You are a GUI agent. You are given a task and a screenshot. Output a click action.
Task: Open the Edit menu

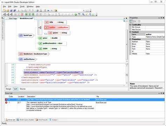[x=10, y=7]
